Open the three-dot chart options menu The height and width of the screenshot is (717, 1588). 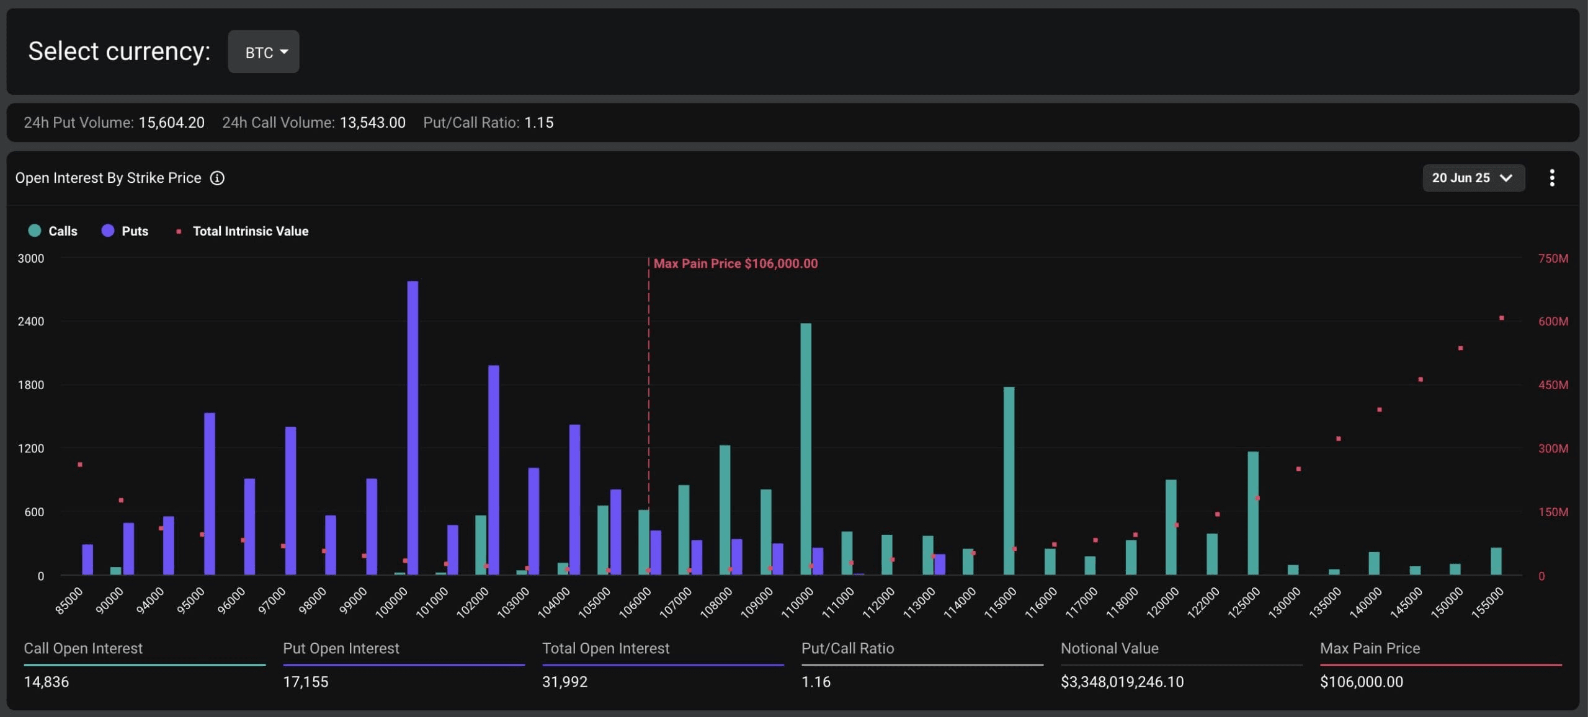tap(1551, 178)
